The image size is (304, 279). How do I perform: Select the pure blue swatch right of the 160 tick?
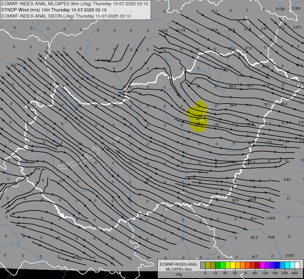point(277,265)
